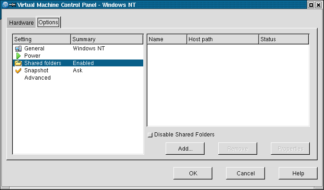Select the Shared folders setting row
The image size is (324, 190).
coord(78,63)
